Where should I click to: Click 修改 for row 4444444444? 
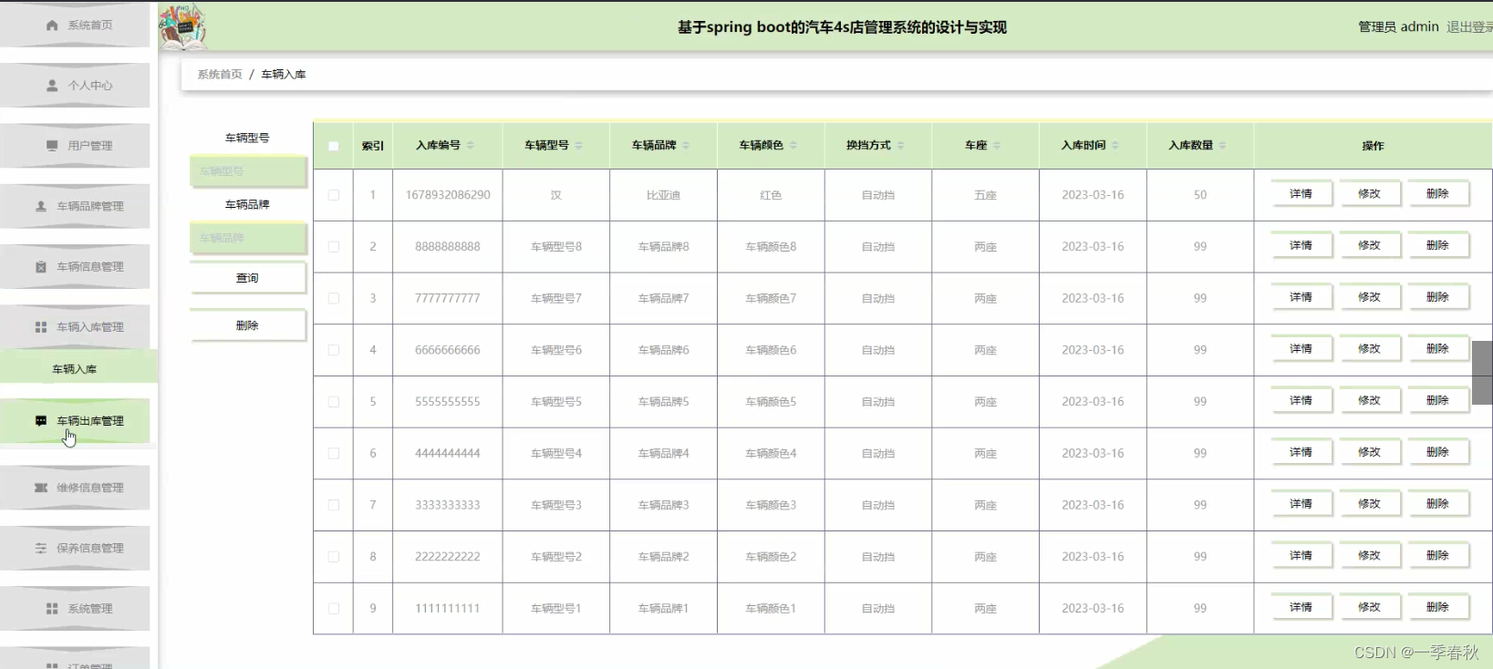click(1369, 452)
